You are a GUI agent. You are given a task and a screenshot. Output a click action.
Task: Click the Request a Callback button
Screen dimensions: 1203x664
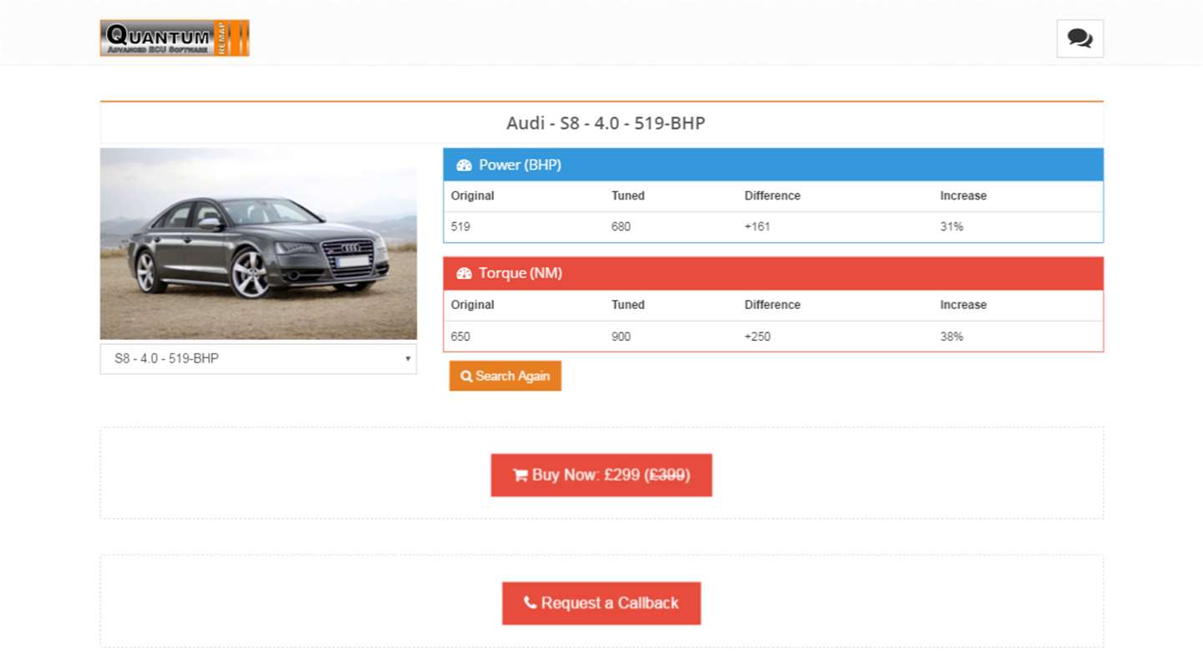coord(601,603)
